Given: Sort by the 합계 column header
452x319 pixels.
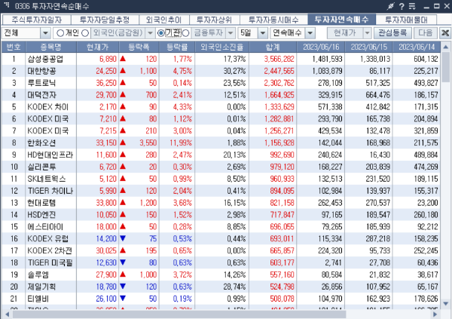Looking at the screenshot, I should [x=273, y=47].
